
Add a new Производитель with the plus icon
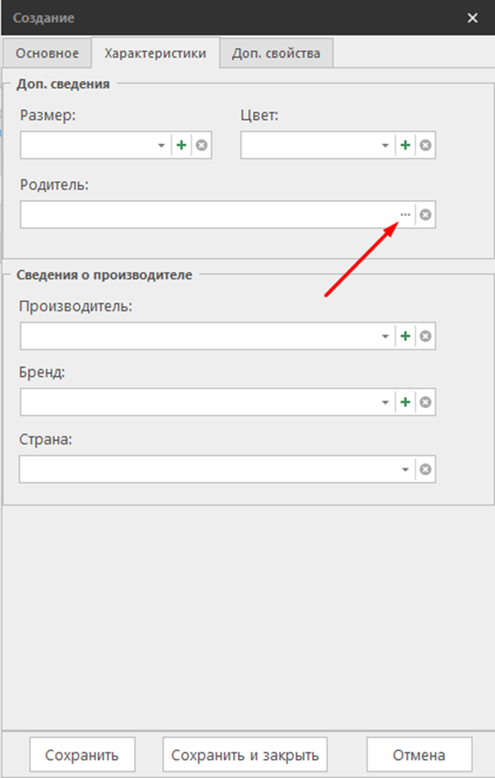pyautogui.click(x=405, y=336)
